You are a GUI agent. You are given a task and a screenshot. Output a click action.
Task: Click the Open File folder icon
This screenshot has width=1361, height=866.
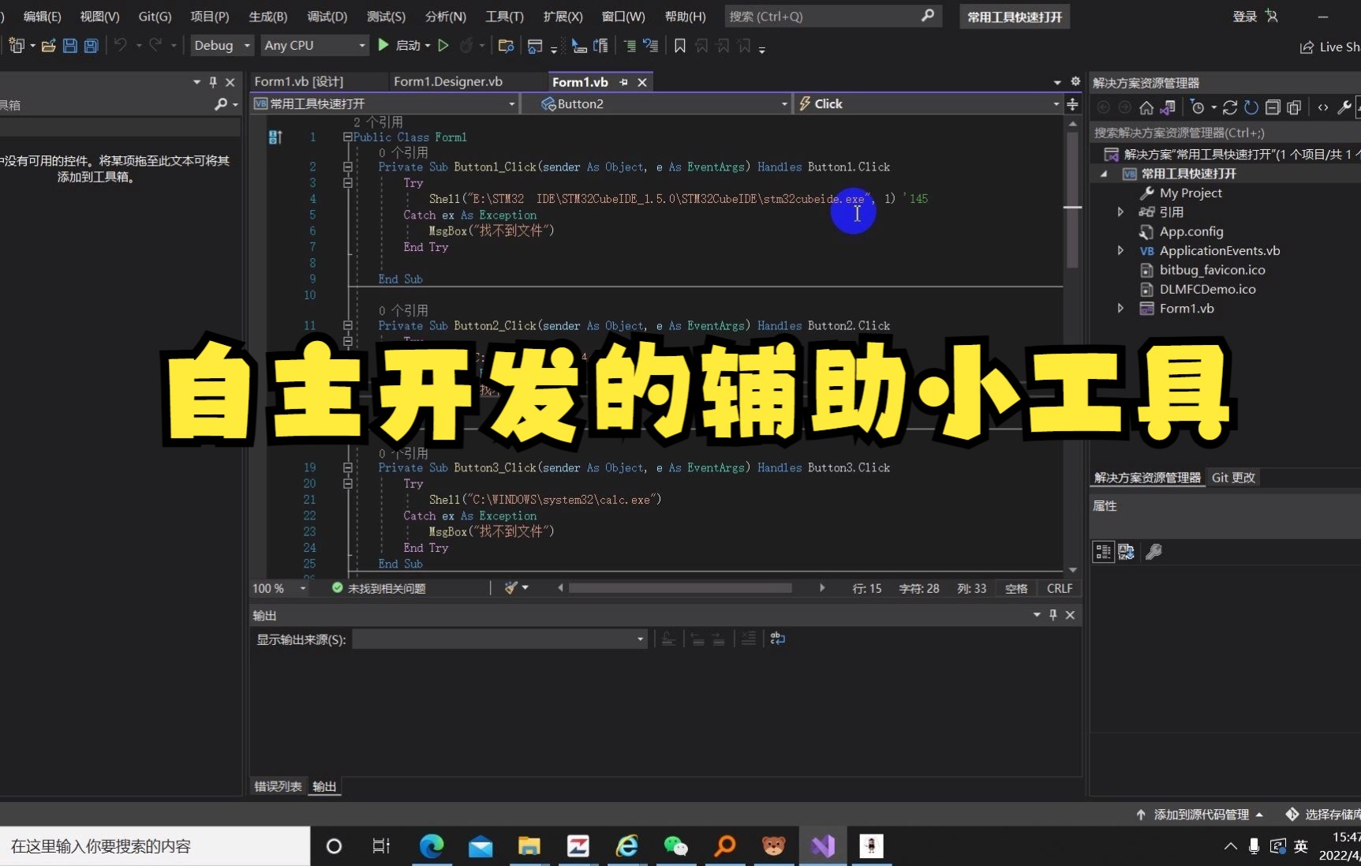click(x=49, y=46)
